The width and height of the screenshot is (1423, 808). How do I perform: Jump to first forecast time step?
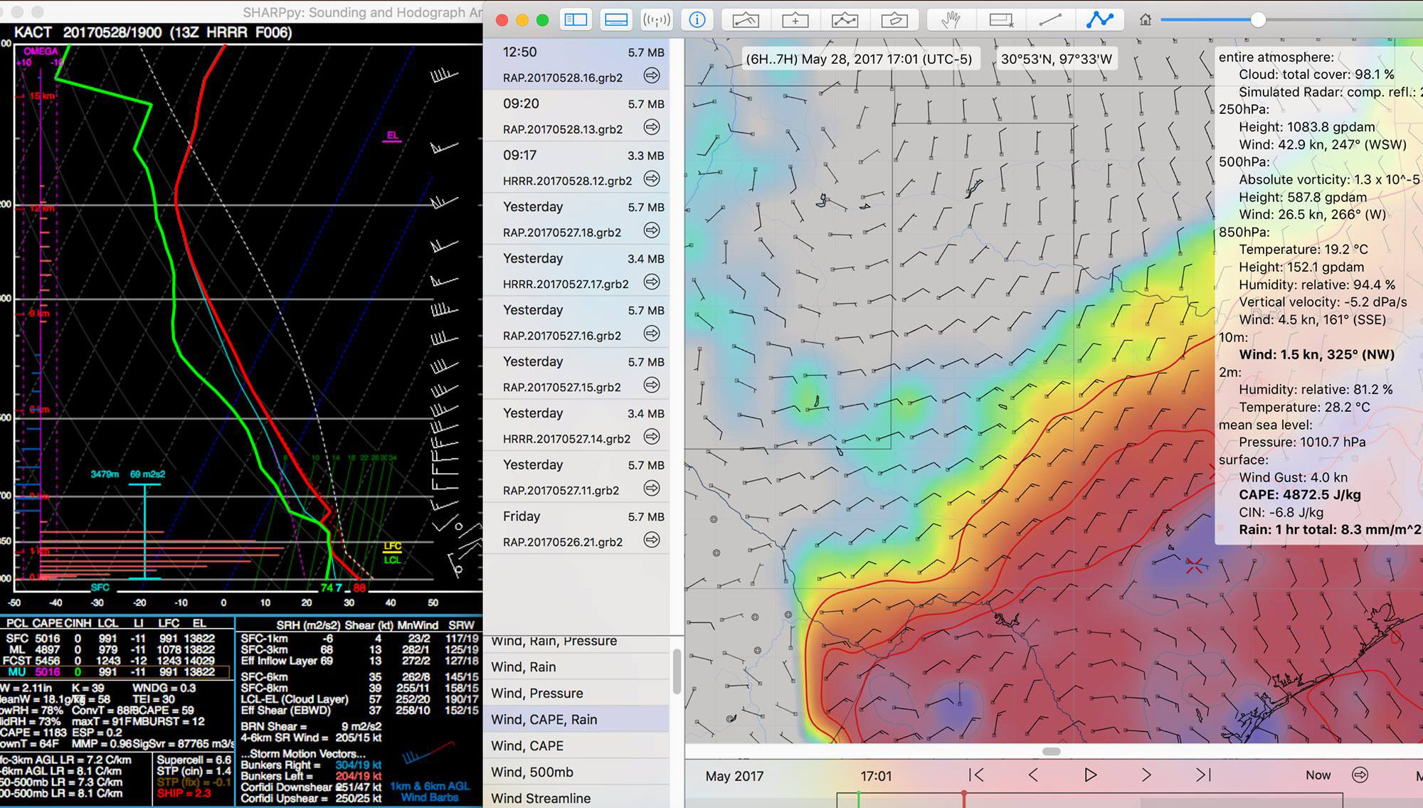(977, 775)
